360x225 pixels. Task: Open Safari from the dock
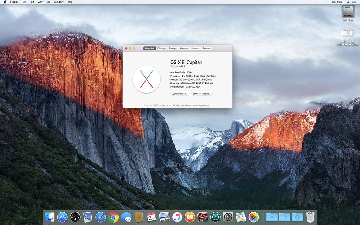tap(101, 217)
